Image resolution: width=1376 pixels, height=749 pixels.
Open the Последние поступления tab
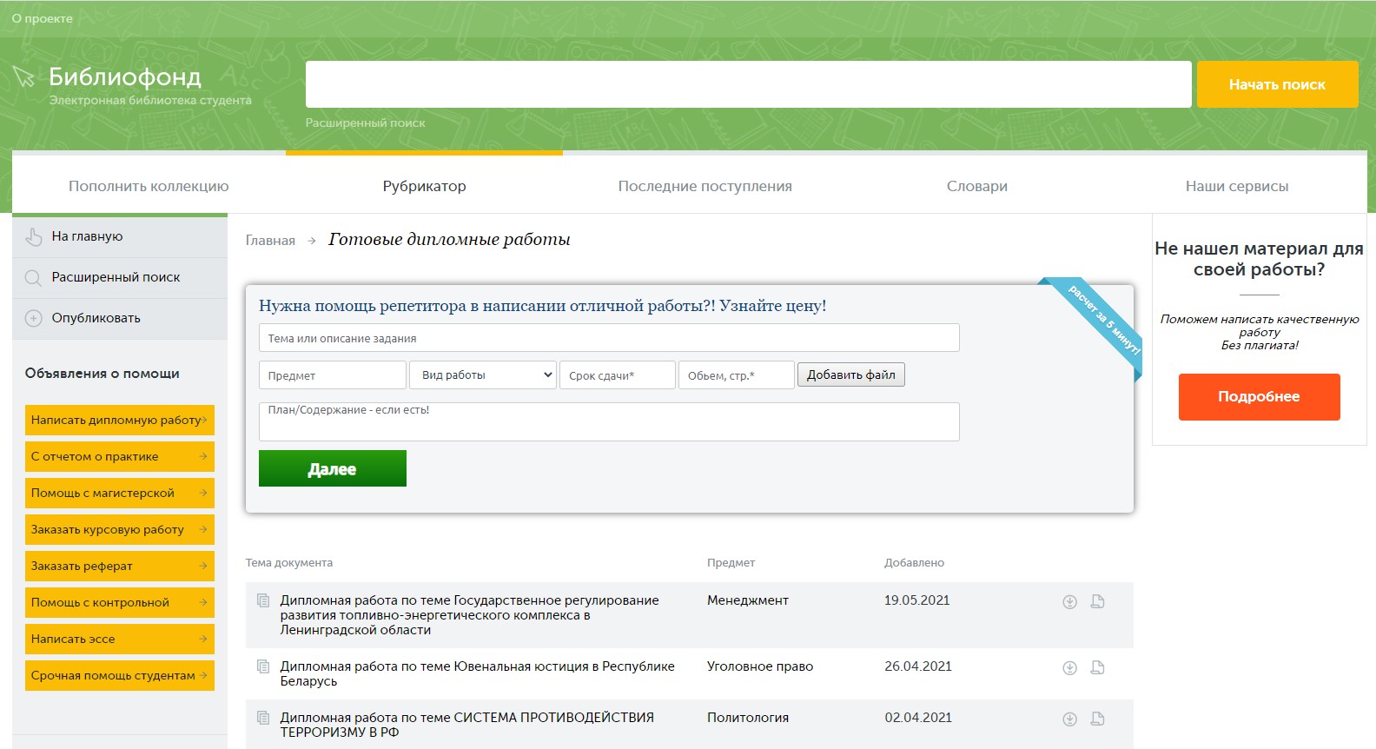(705, 186)
